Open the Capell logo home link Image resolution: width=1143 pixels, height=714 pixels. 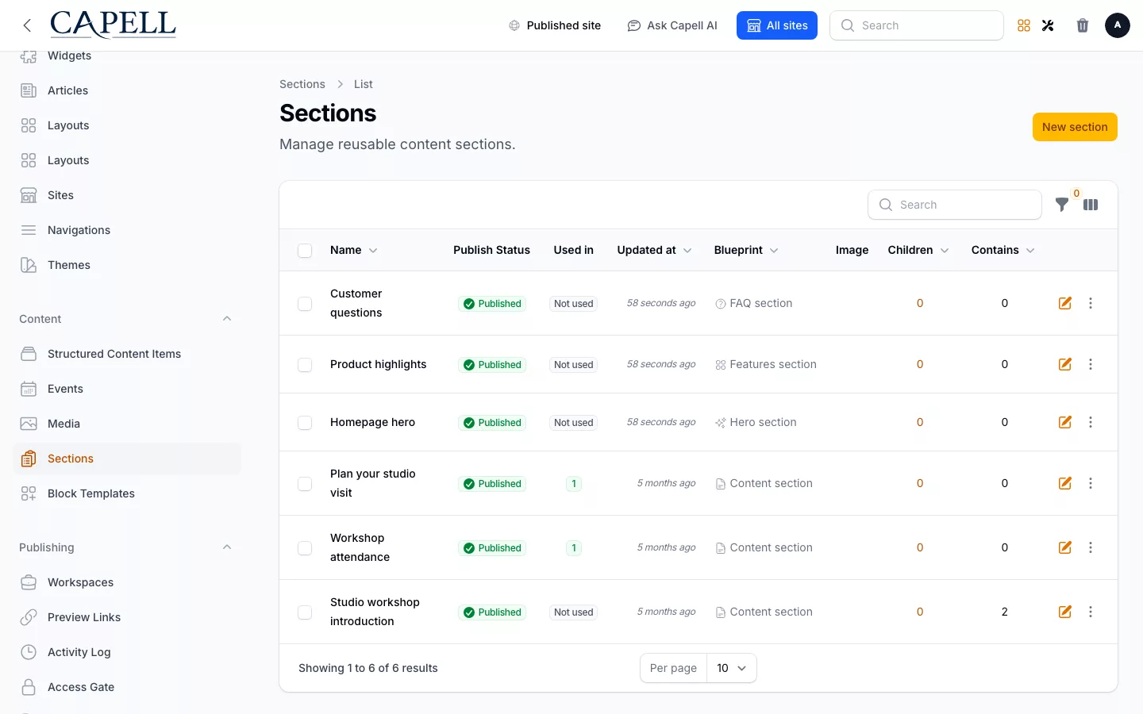(x=113, y=25)
